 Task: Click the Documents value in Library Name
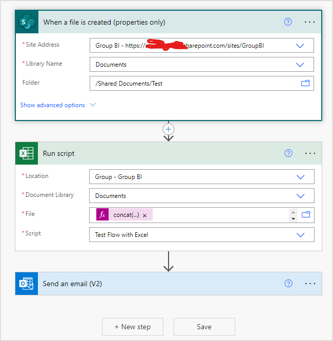[x=111, y=65]
